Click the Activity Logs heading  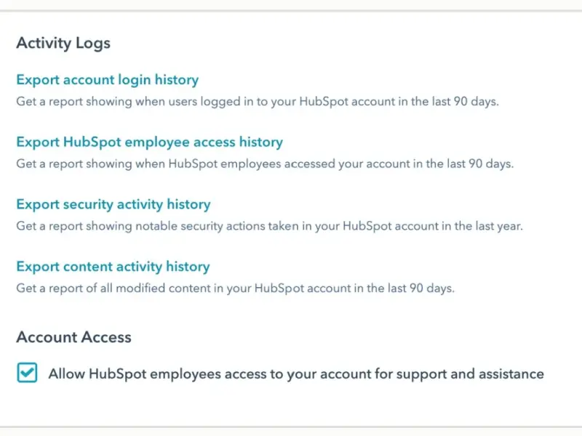[x=63, y=43]
